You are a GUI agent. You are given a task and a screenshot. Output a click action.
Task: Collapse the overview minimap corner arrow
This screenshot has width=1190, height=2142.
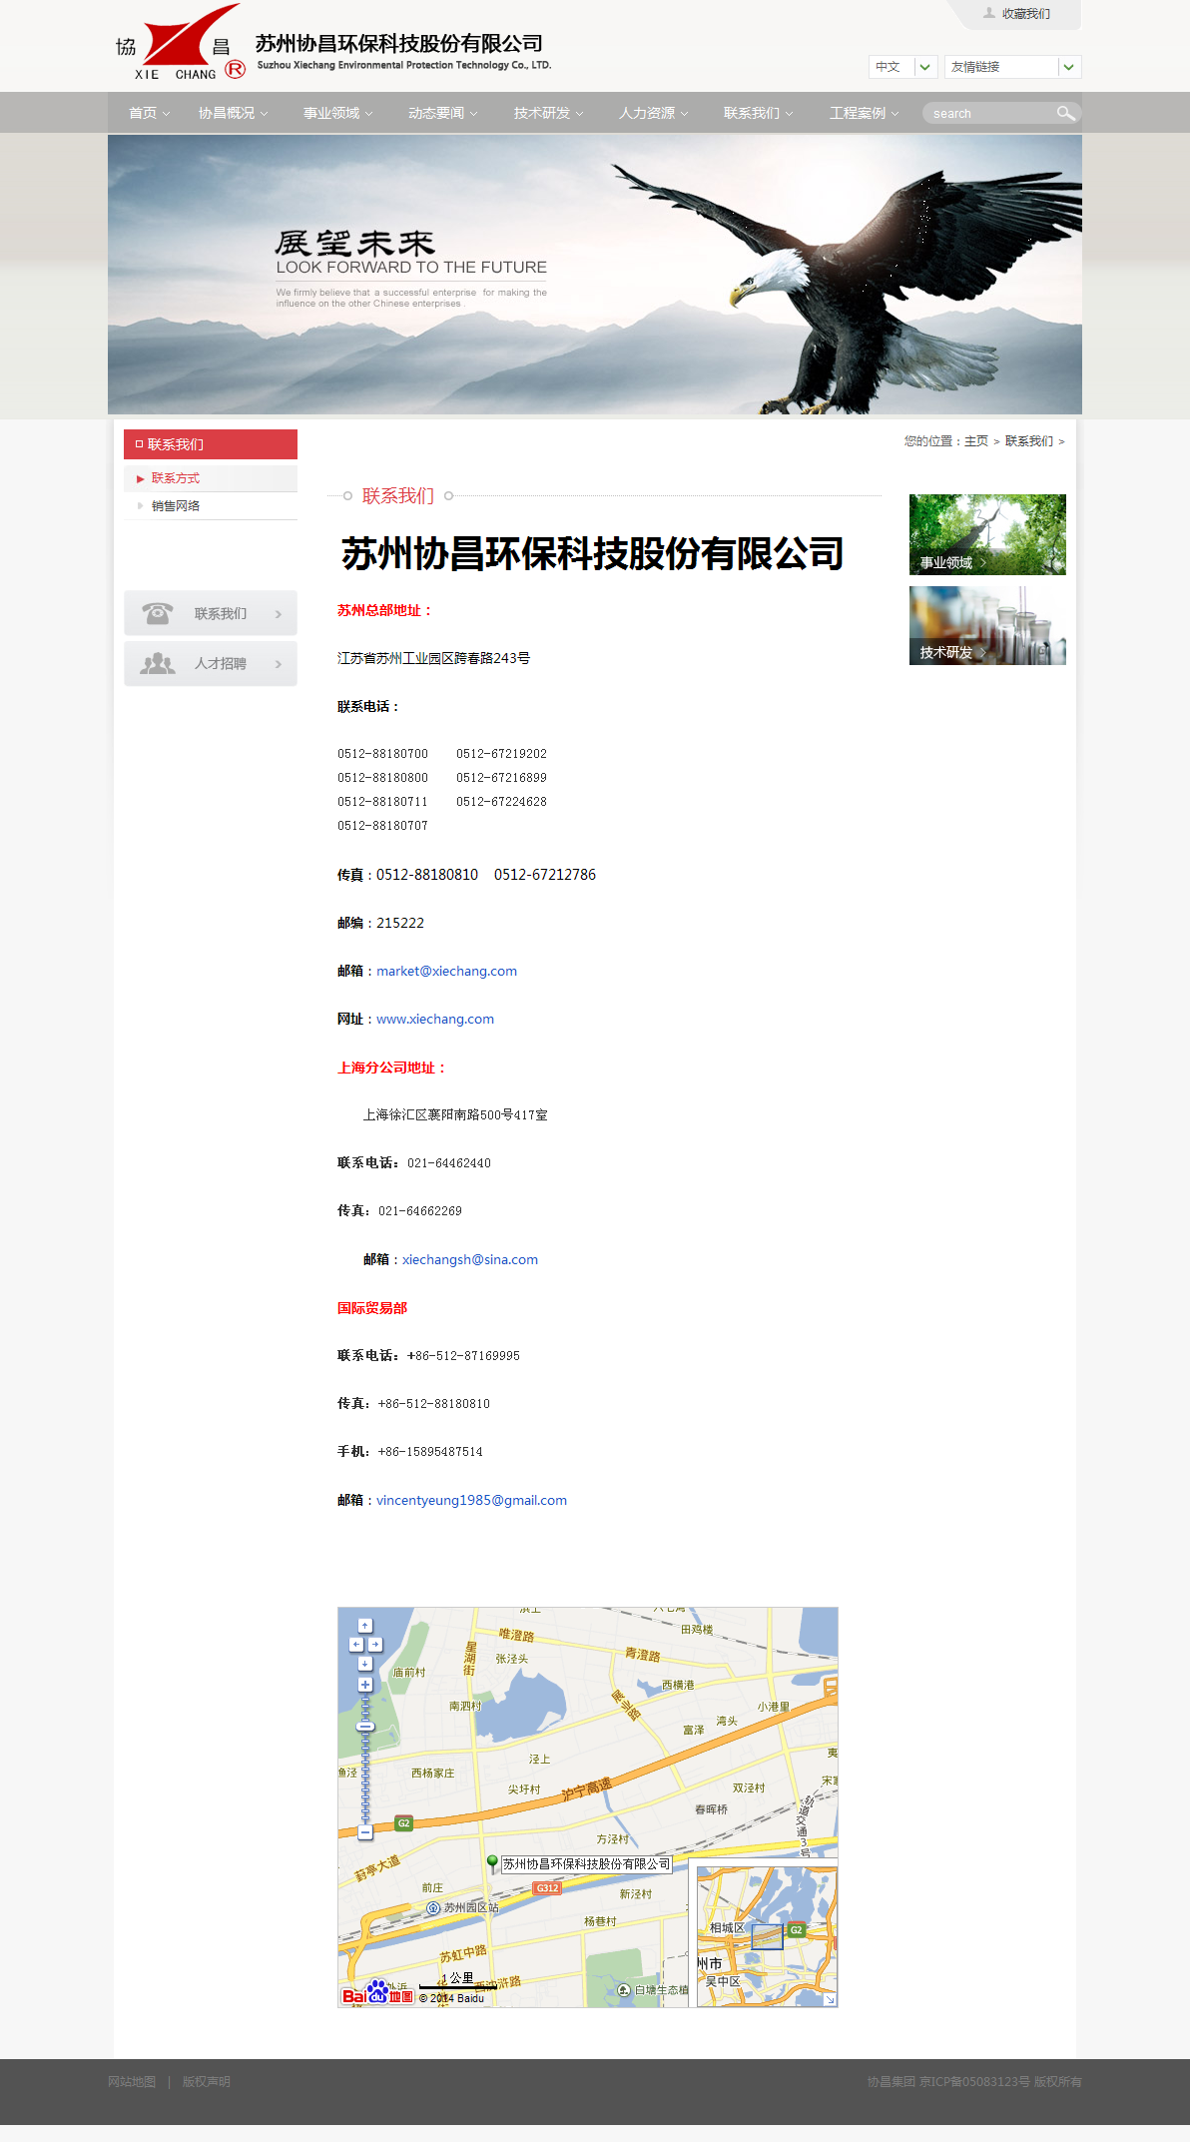pyautogui.click(x=829, y=1999)
